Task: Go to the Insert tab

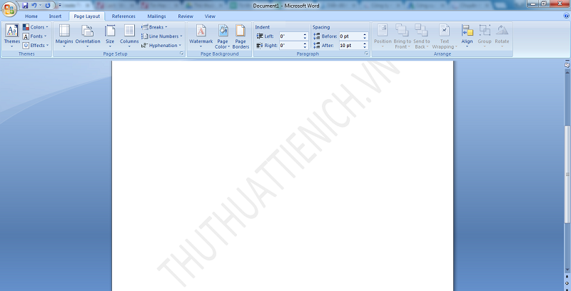Action: [x=55, y=16]
